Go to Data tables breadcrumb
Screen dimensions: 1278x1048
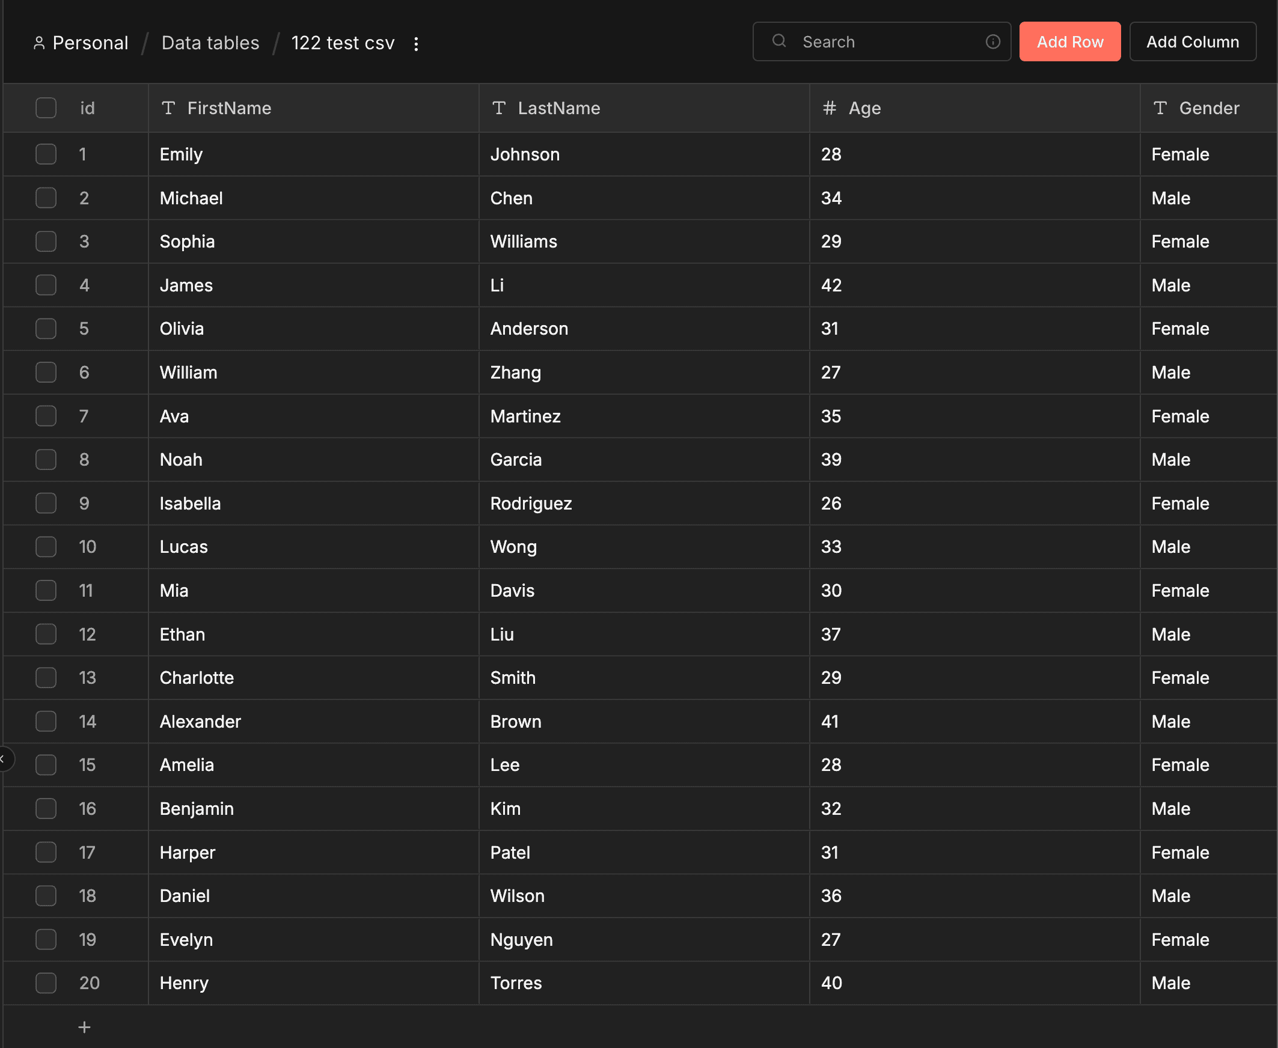tap(210, 43)
